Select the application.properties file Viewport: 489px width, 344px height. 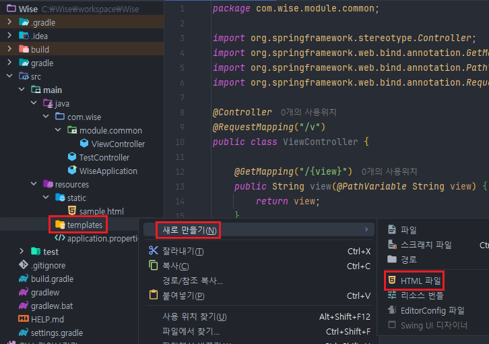(x=102, y=238)
